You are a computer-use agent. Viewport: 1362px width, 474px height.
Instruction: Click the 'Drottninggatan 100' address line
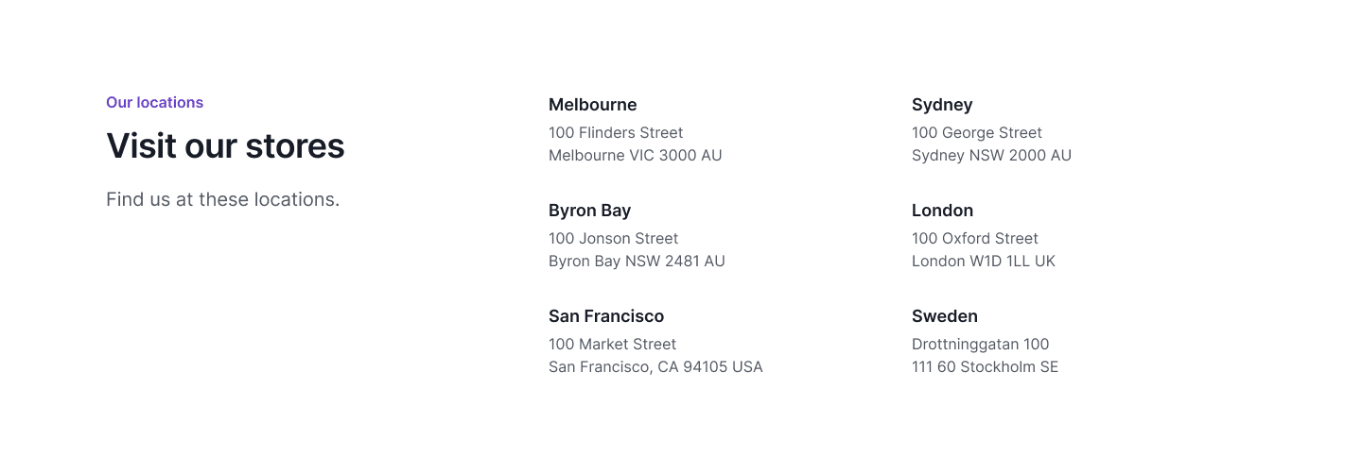click(981, 344)
